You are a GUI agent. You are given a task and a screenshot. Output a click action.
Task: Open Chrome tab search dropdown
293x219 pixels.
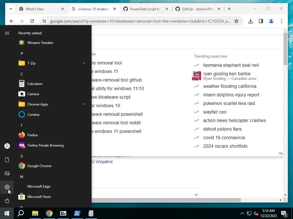(11, 9)
